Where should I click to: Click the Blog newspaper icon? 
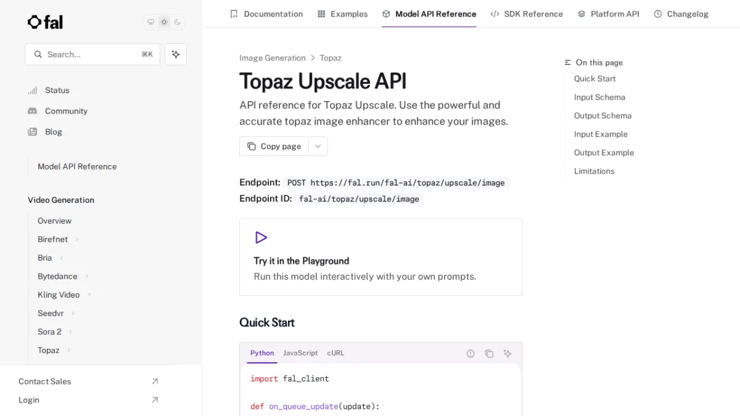[x=33, y=132]
